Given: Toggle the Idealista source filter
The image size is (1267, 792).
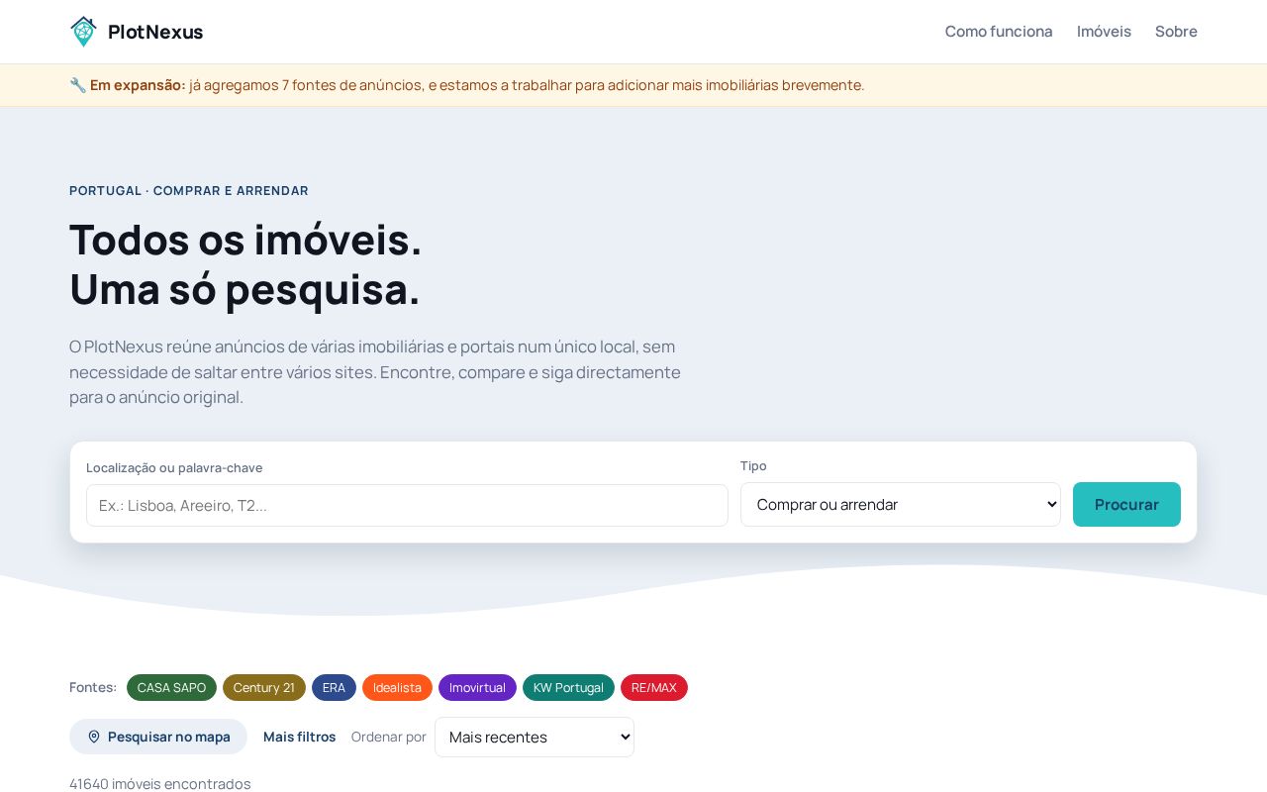Looking at the screenshot, I should (397, 687).
